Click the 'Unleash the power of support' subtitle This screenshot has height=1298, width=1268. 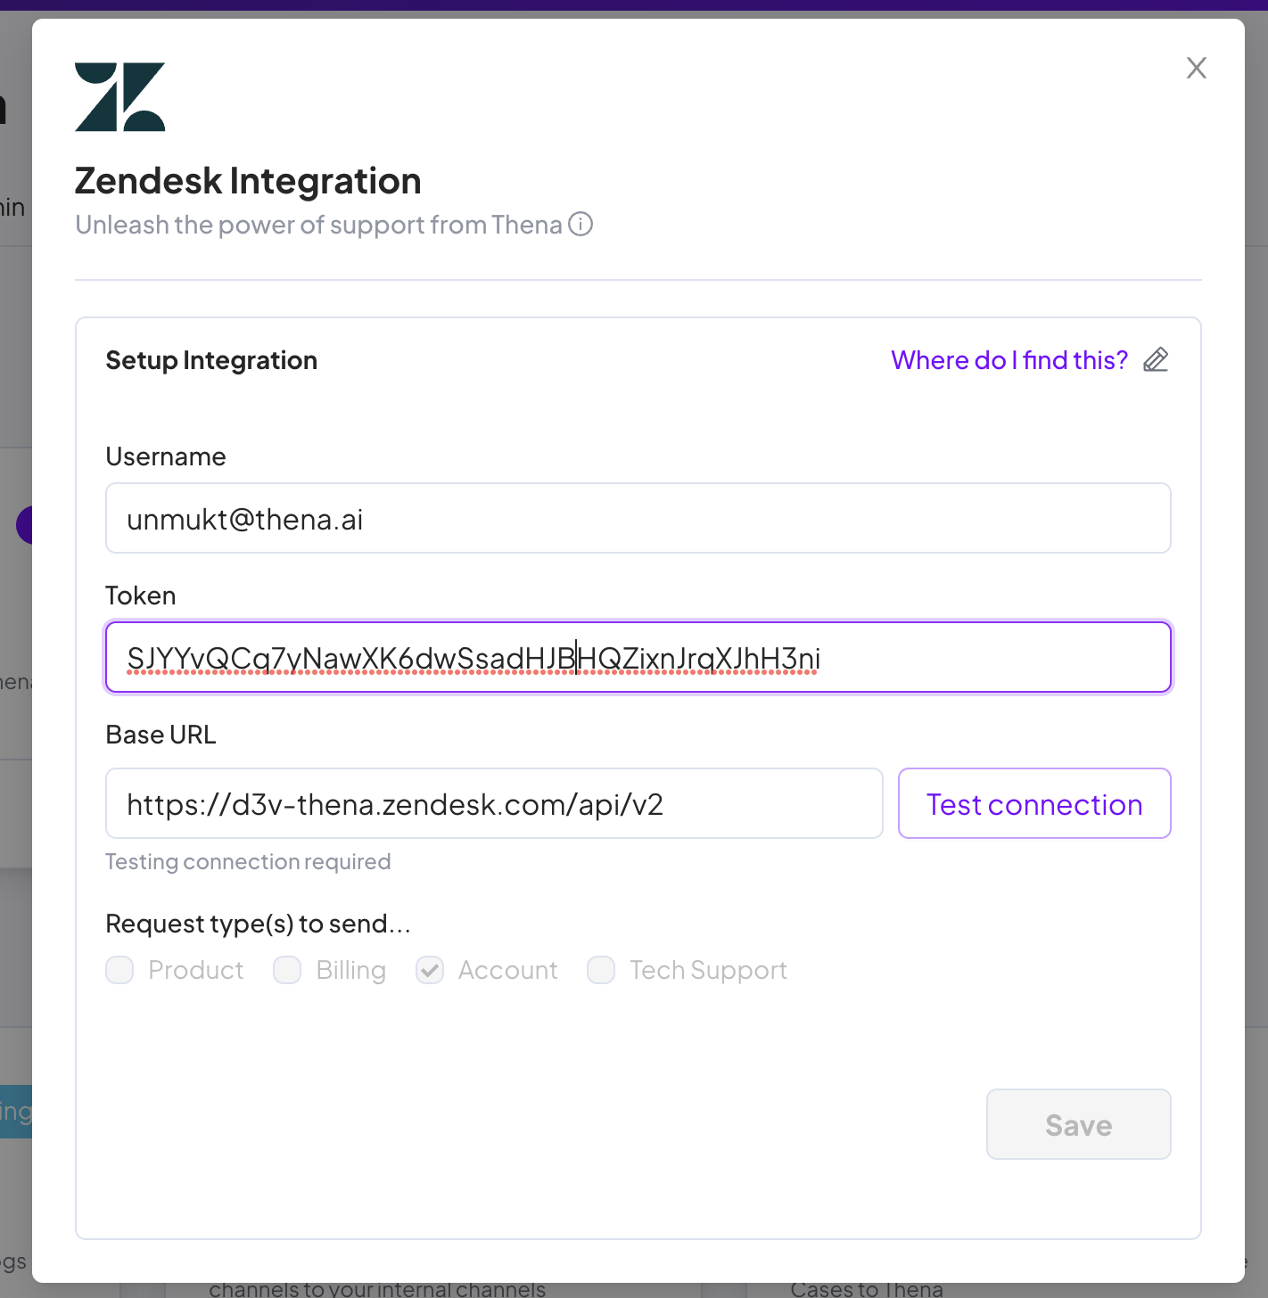click(x=318, y=225)
